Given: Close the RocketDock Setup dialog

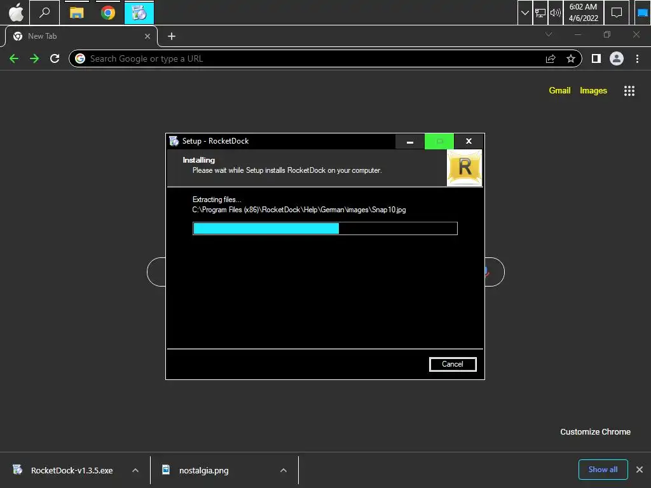Looking at the screenshot, I should coord(469,141).
